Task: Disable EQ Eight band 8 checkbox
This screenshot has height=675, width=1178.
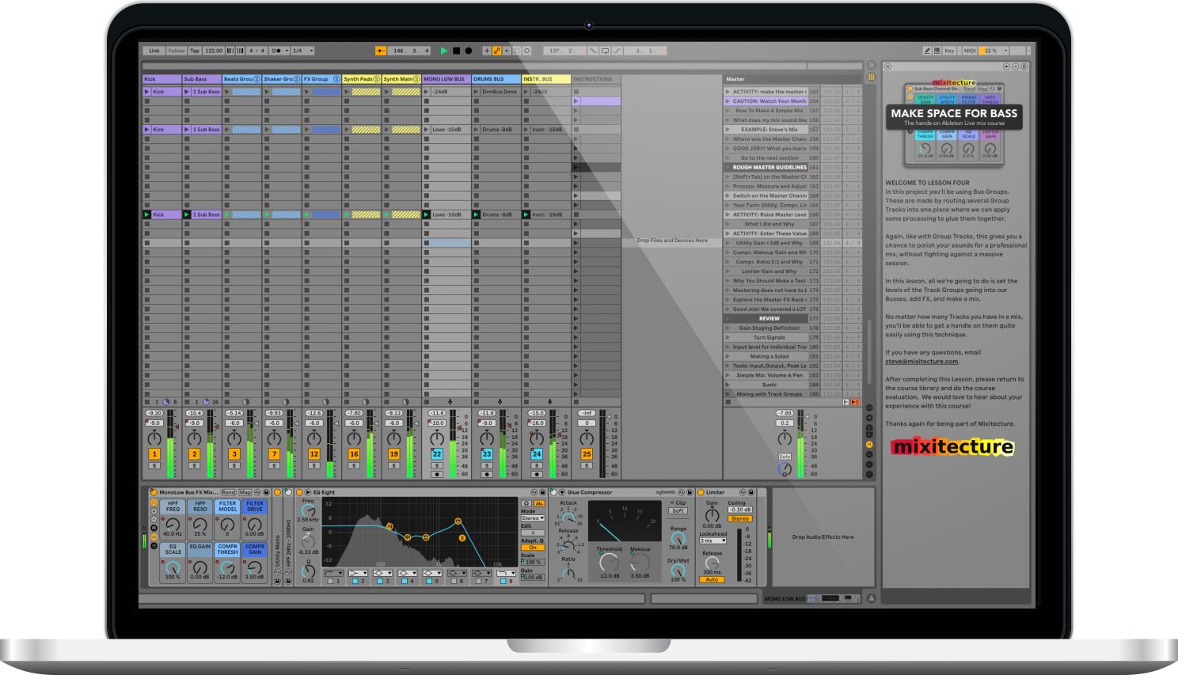Action: click(503, 581)
